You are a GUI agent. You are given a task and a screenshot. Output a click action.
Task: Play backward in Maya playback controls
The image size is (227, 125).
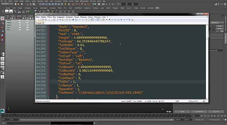212,116
